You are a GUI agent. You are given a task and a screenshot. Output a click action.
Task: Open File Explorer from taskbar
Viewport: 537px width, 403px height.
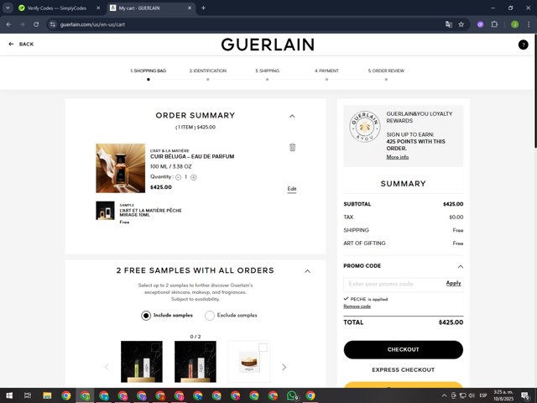[x=47, y=395]
